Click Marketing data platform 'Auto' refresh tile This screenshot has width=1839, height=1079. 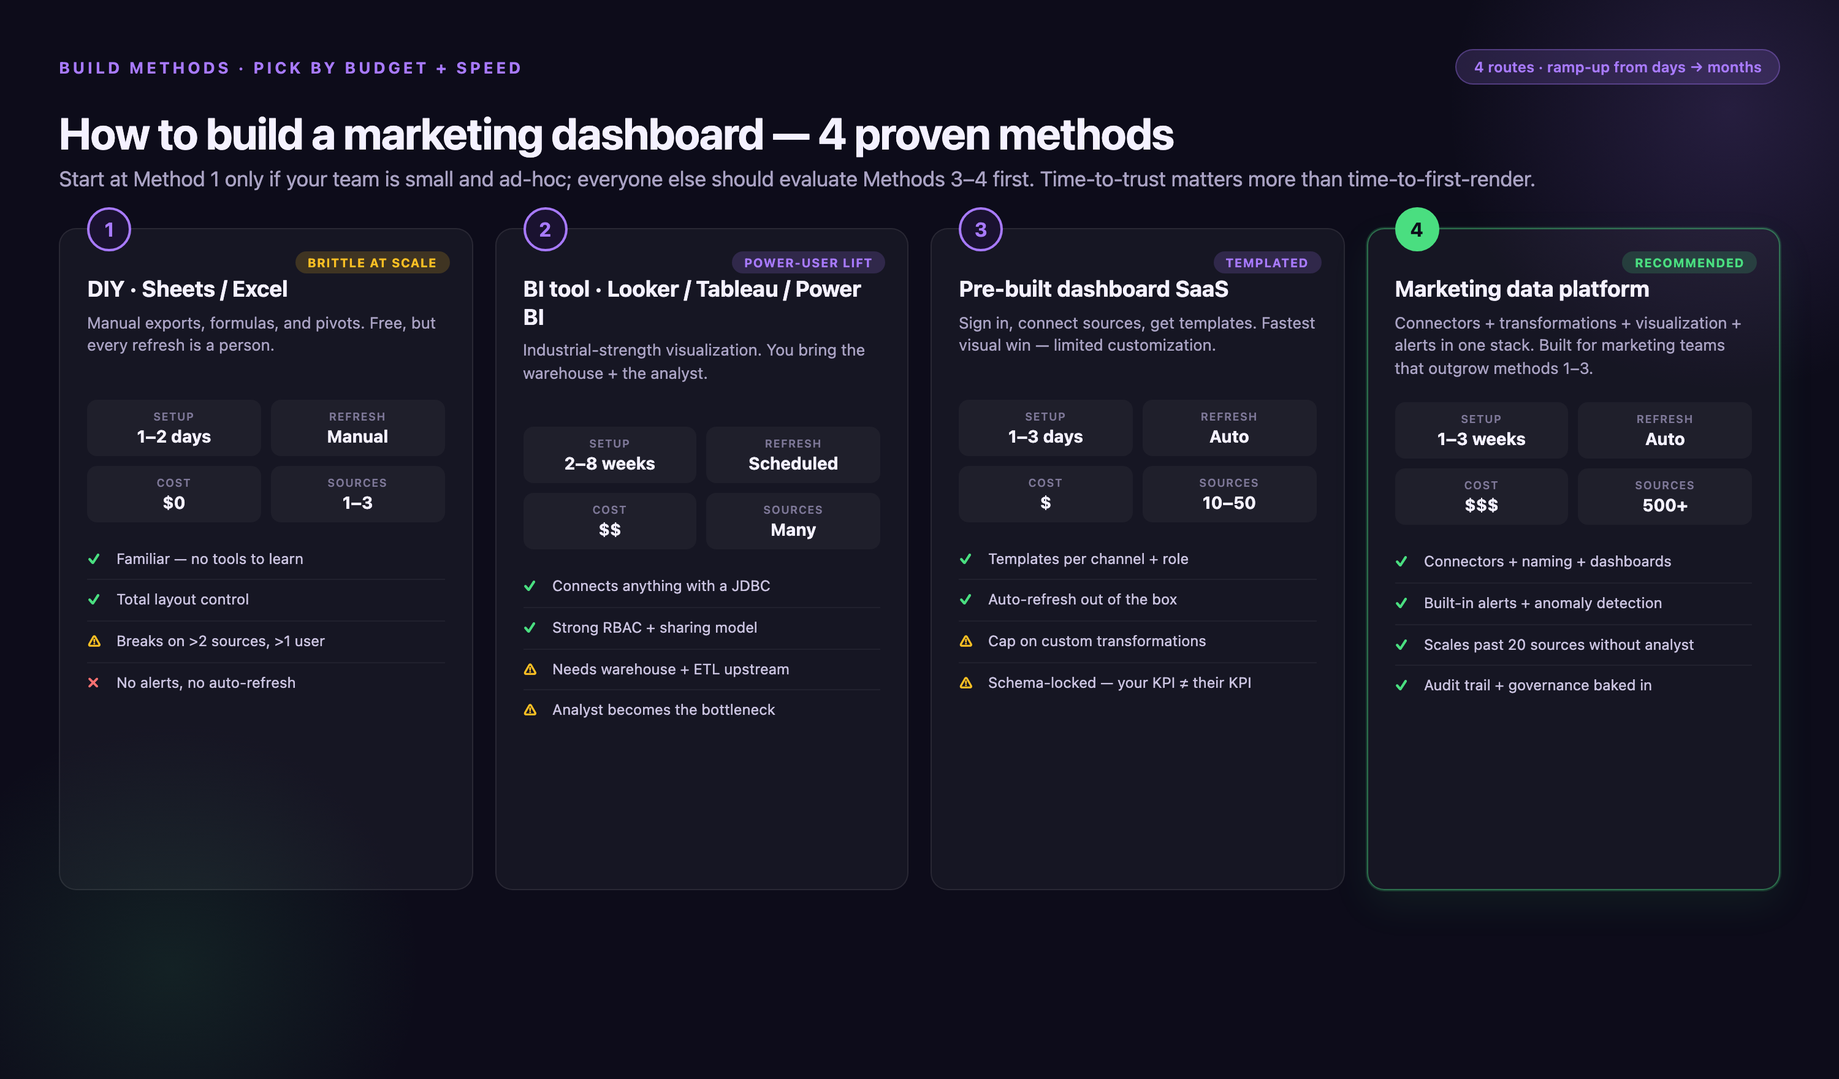[1664, 431]
